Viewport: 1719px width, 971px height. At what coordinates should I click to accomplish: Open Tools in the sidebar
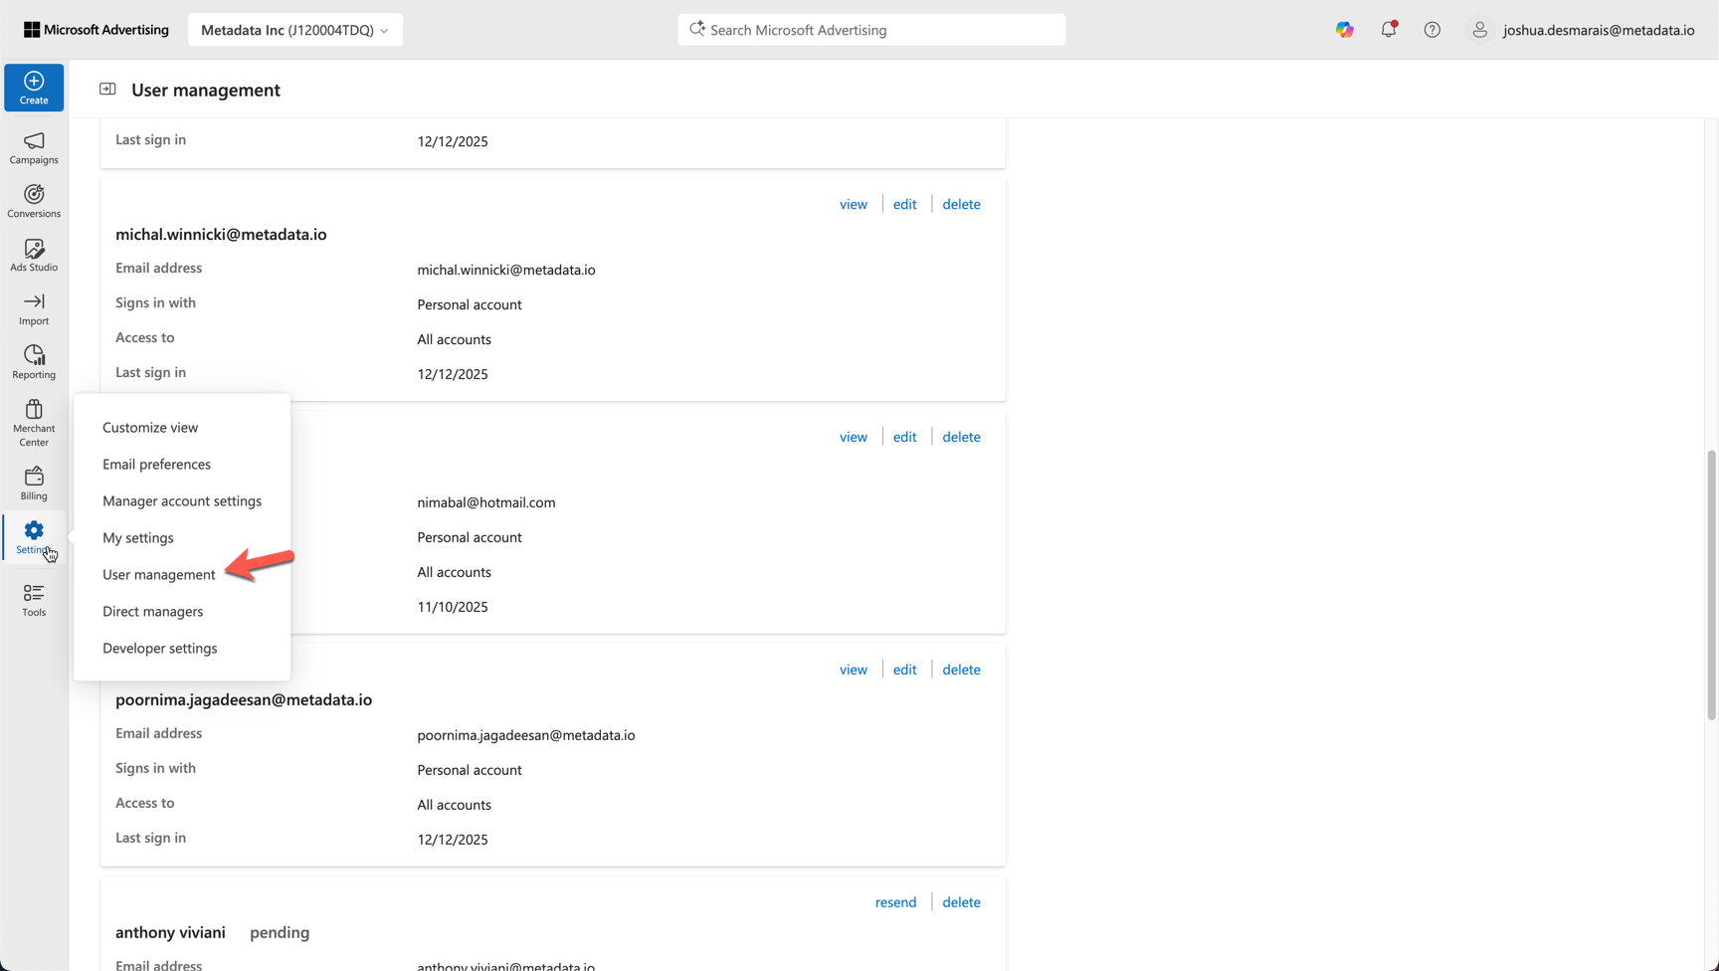click(34, 600)
